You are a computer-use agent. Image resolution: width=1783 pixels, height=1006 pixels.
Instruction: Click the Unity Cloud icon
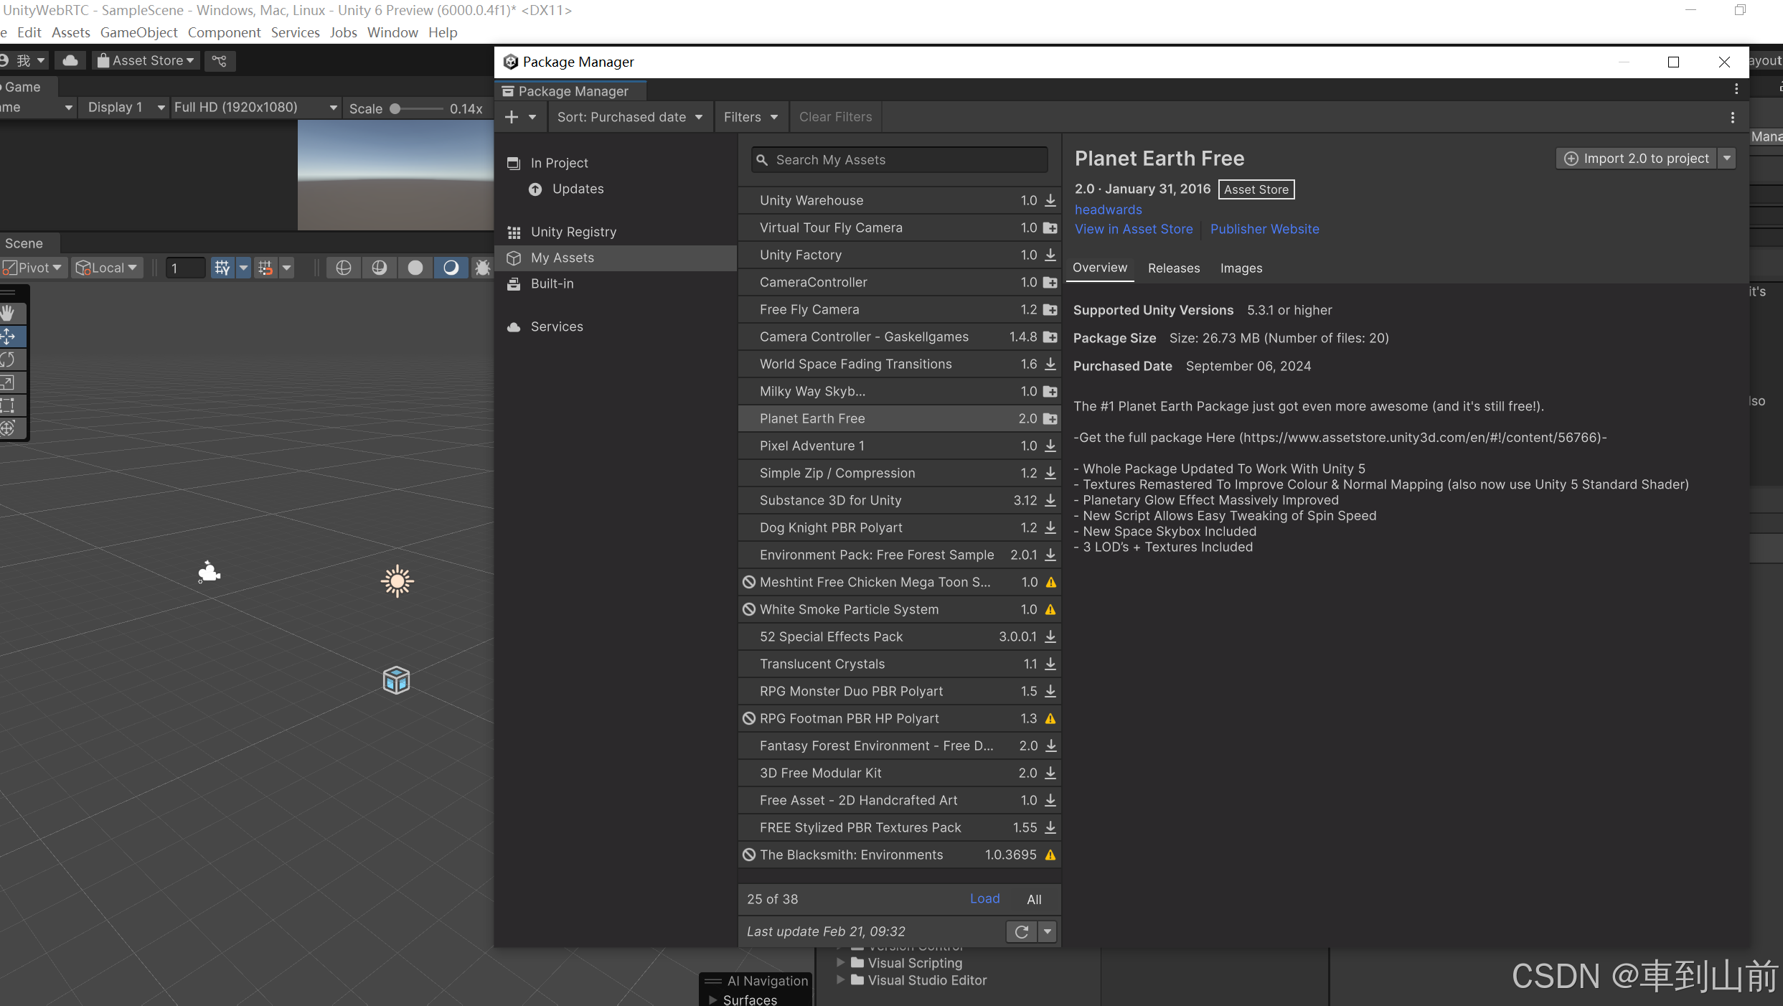pos(70,61)
